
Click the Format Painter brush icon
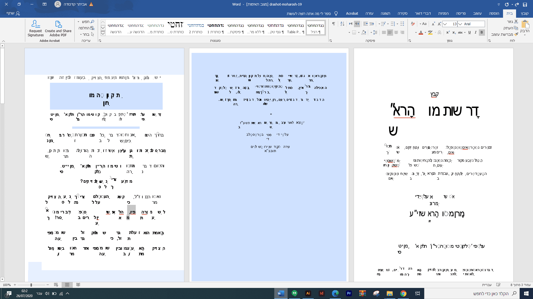click(x=516, y=34)
